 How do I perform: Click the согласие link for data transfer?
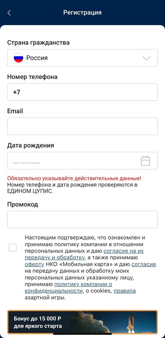tap(144, 264)
